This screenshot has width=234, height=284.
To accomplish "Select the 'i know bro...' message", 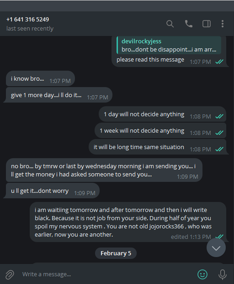I will (x=40, y=78).
